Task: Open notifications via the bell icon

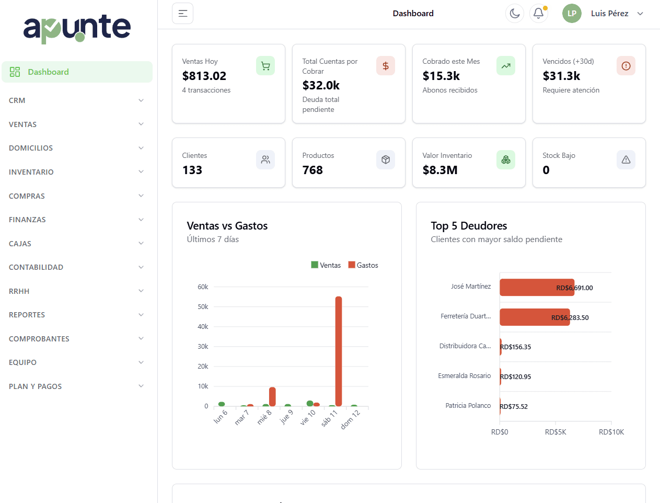Action: tap(539, 13)
